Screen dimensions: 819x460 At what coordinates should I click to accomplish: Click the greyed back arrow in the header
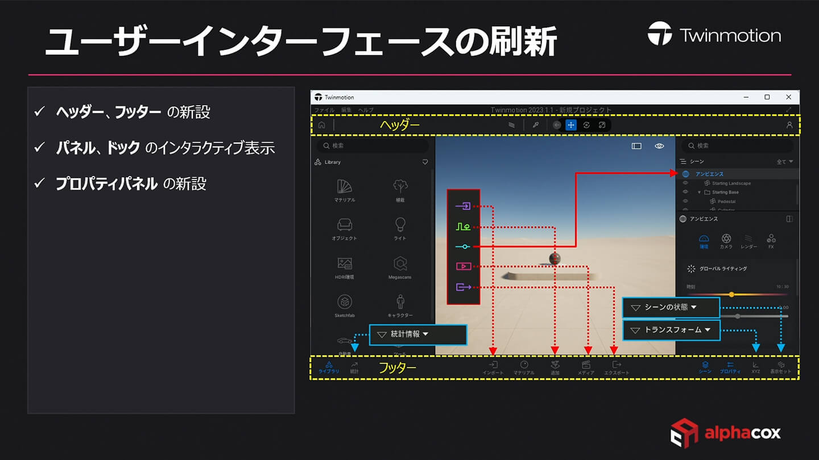[x=557, y=125]
